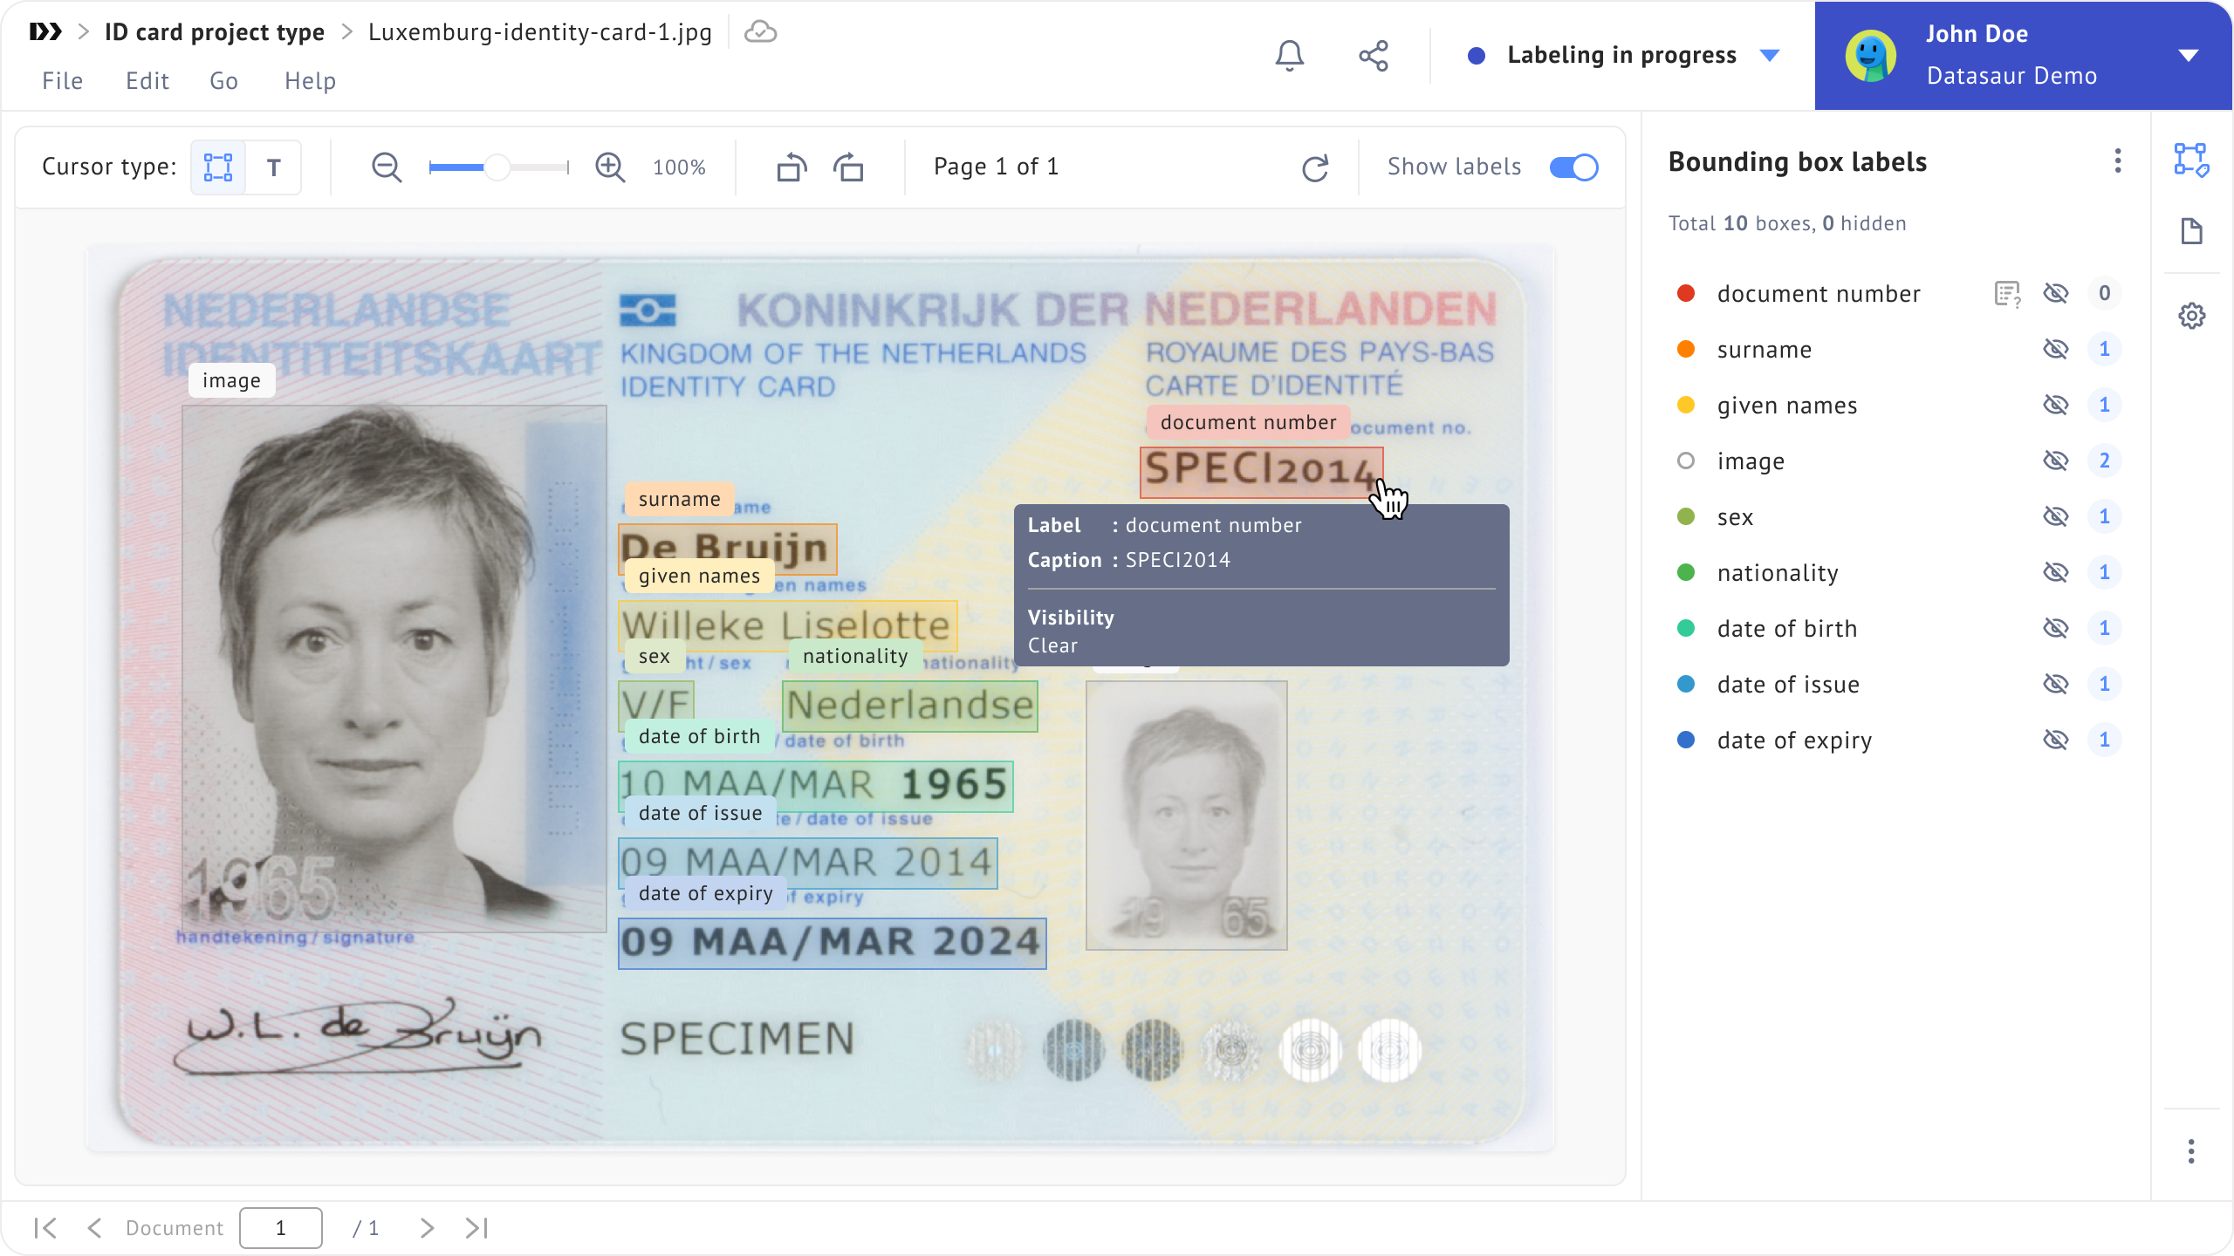Open the John Doe account dropdown

[2188, 56]
